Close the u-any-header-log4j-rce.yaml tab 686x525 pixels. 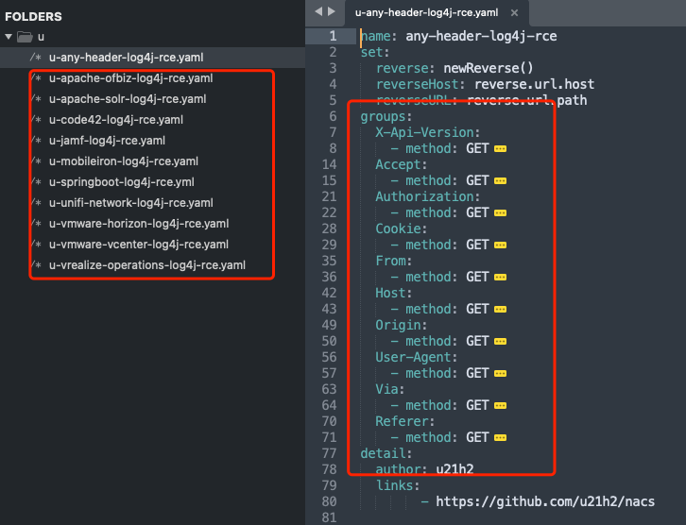tap(514, 12)
